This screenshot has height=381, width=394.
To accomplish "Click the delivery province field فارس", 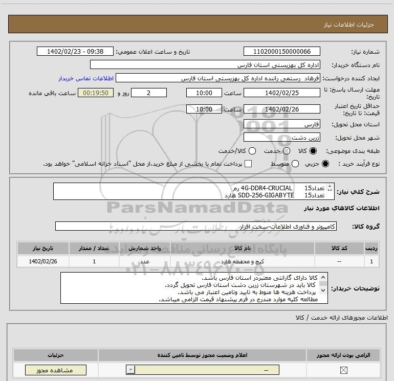I will 281,124.
